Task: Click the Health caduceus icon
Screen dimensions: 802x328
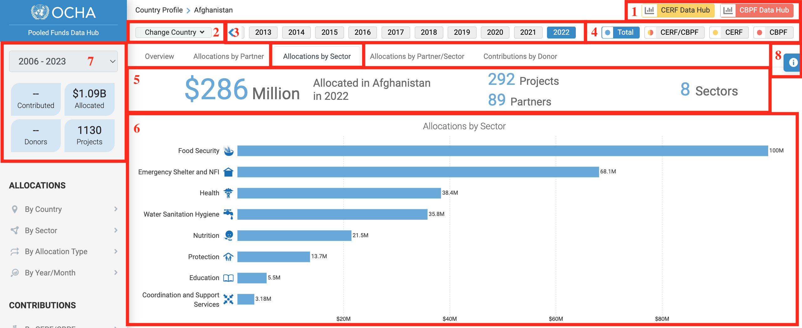Action: coord(228,193)
